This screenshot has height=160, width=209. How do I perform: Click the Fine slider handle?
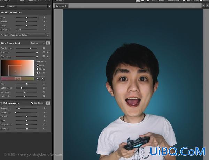pyautogui.click(x=26, y=17)
